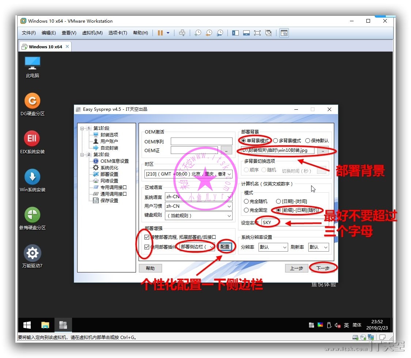This screenshot has width=411, height=358.
Task: Open the dropdown arrow beside the pause icon
Action: tap(168, 33)
